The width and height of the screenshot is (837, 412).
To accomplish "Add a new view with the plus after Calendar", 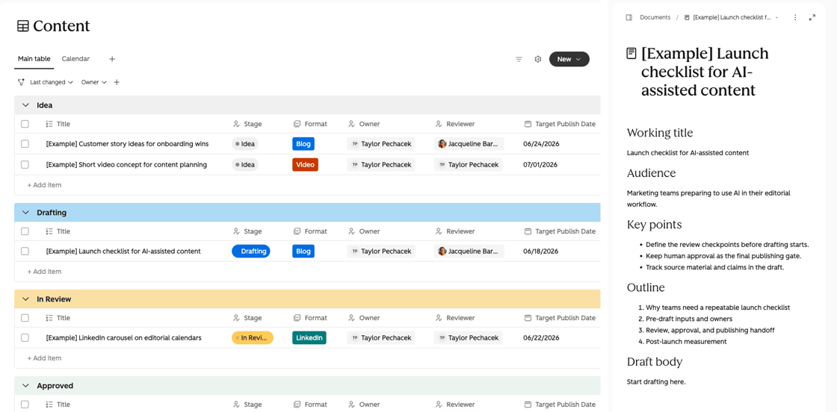I will pos(112,59).
